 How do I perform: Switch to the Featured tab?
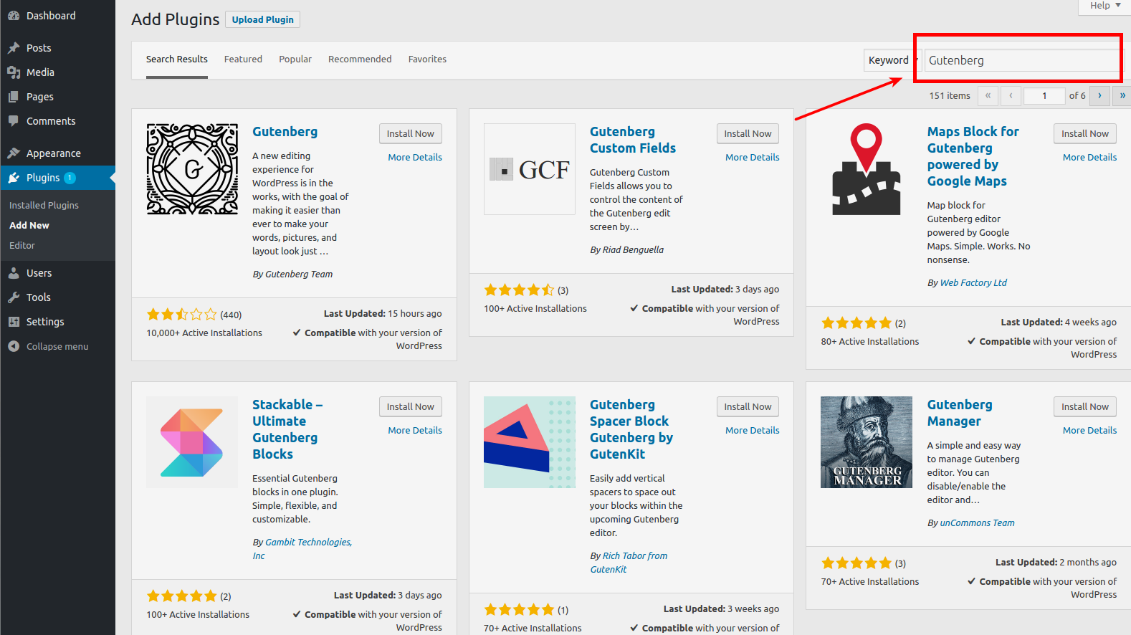[x=243, y=59]
